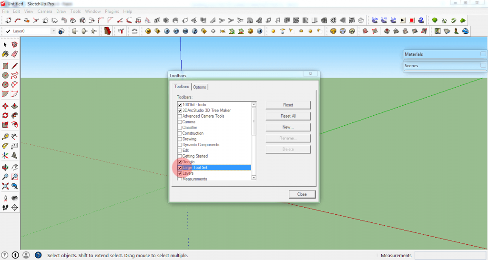488x260 pixels.
Task: Enable the Advanced Camera Tools checkbox
Action: click(x=180, y=116)
